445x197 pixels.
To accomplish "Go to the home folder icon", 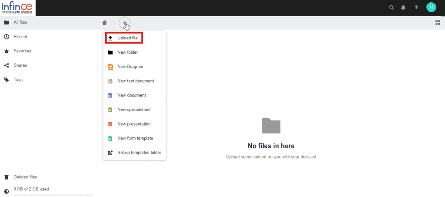I will (104, 23).
